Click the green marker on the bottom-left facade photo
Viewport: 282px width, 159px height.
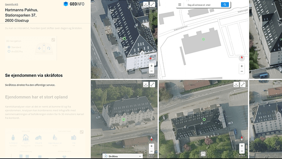(123, 120)
